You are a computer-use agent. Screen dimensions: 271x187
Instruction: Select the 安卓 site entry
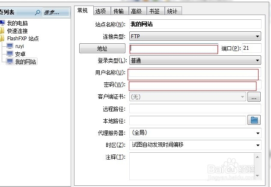click(x=20, y=54)
